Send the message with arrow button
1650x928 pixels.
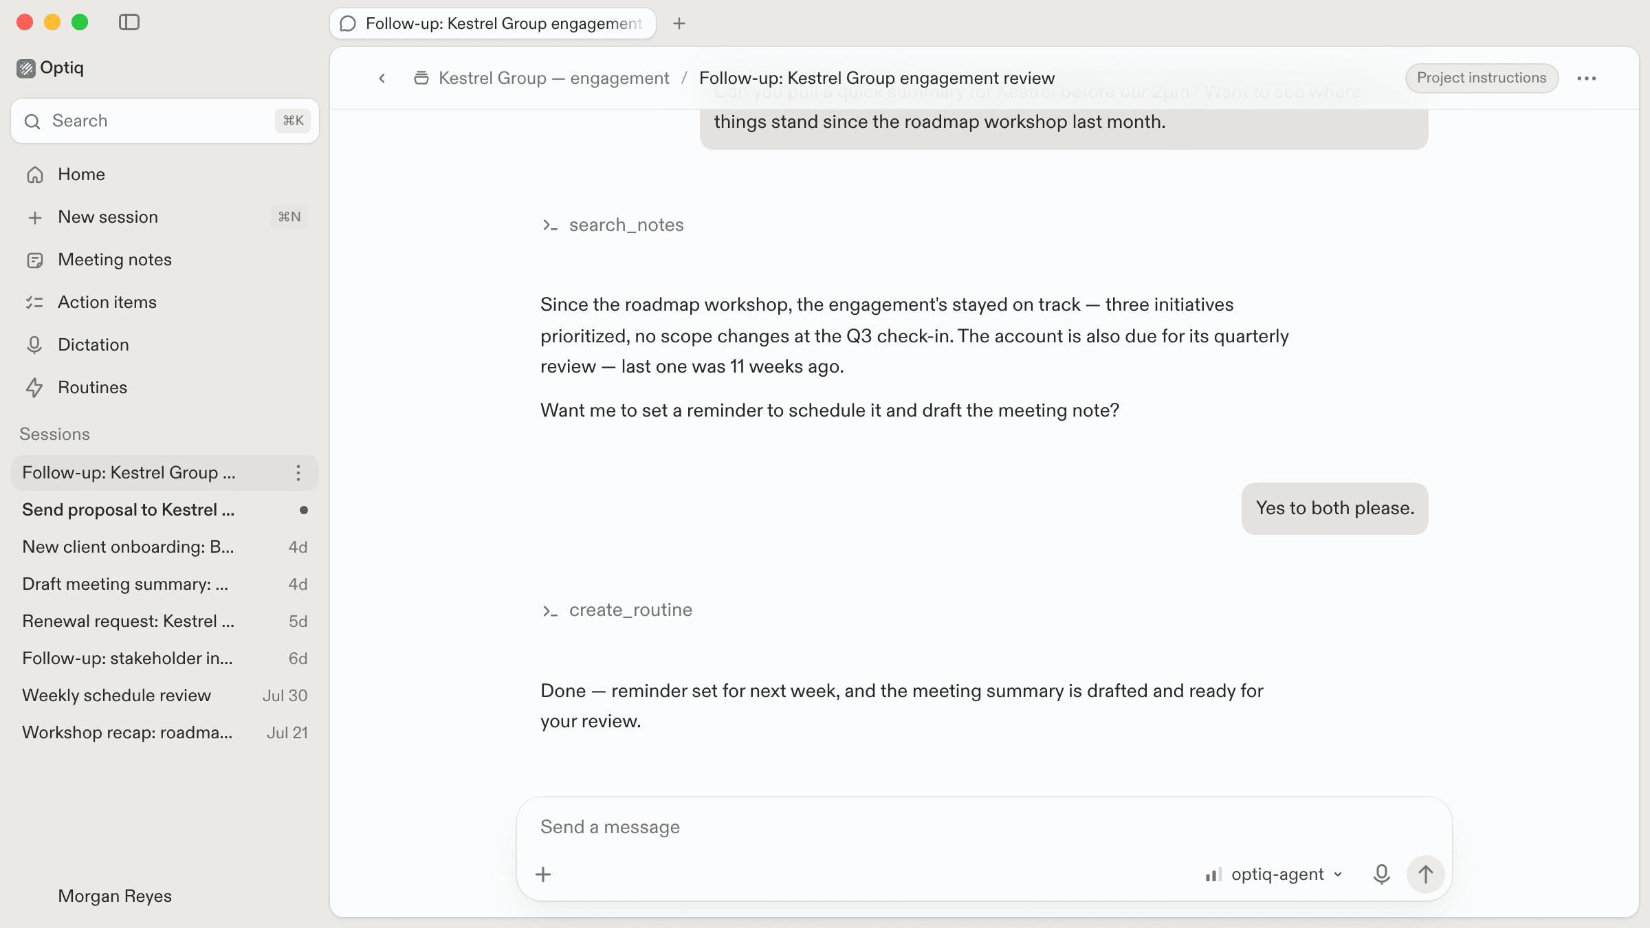[1426, 874]
